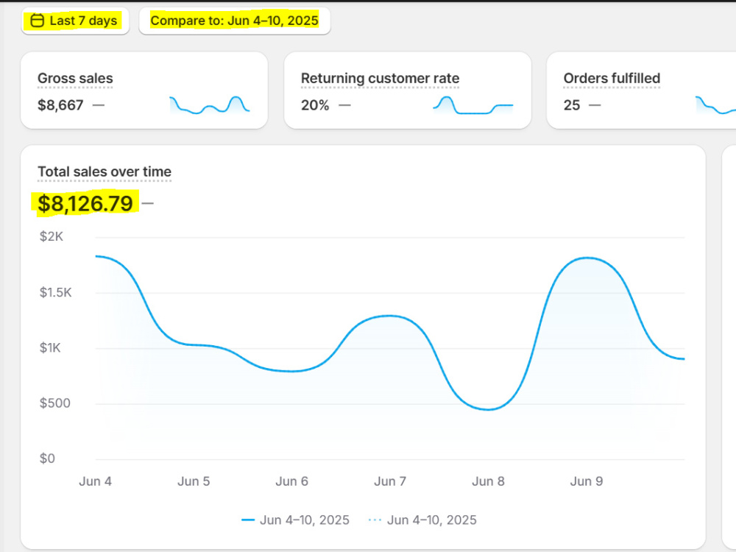Open the Total sales over time report

click(x=105, y=171)
